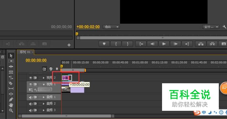
Task: Choose the Rolling Edit tool
Action: pos(11,72)
